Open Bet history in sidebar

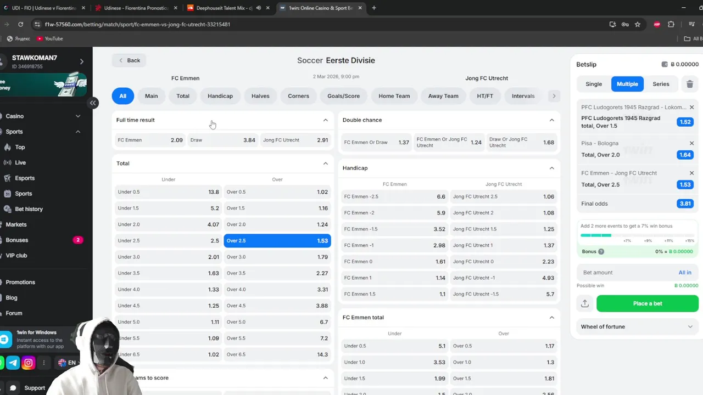point(29,209)
